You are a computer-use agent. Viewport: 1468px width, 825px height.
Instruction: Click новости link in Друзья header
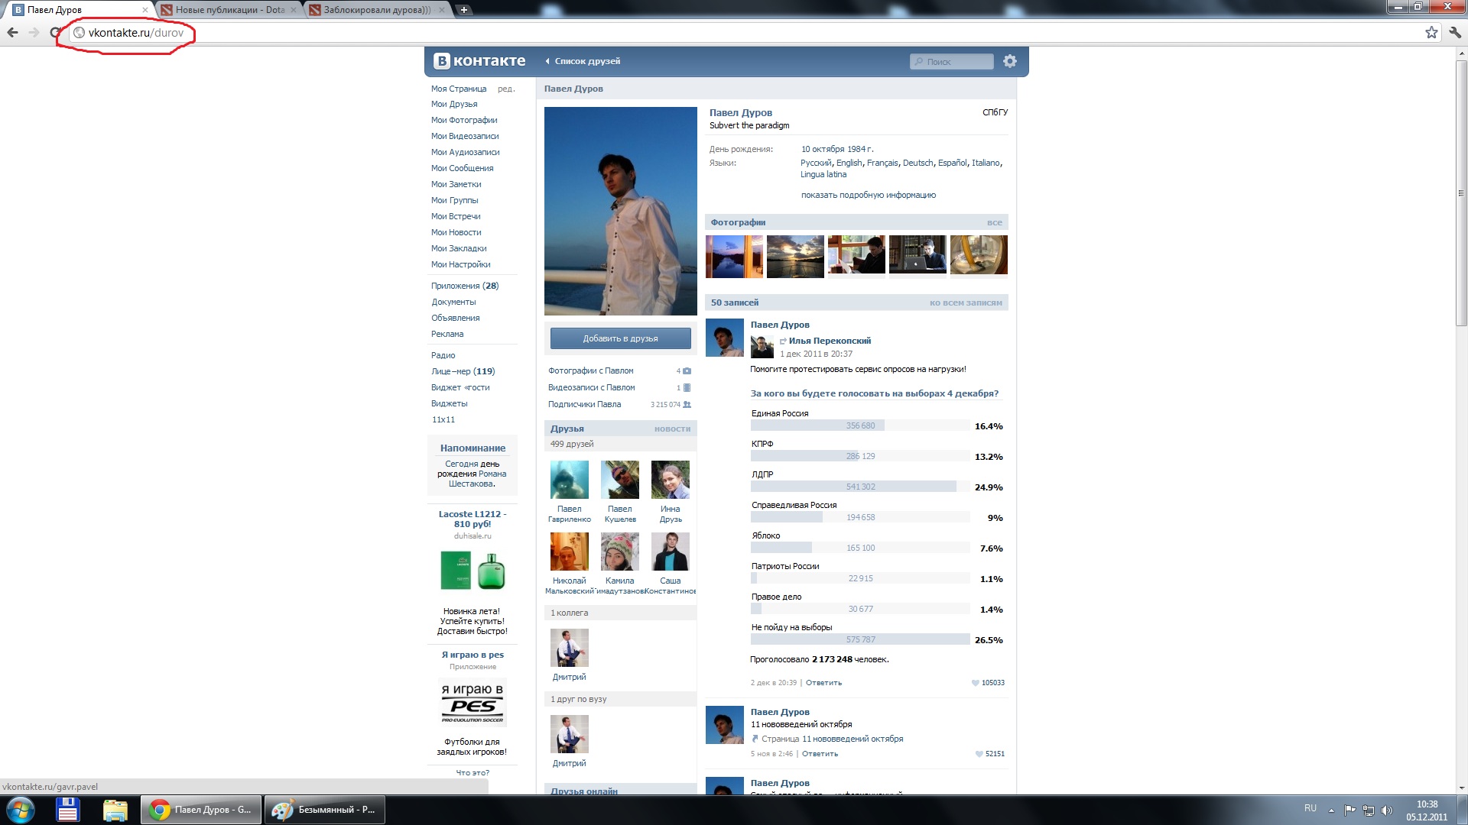pyautogui.click(x=672, y=429)
